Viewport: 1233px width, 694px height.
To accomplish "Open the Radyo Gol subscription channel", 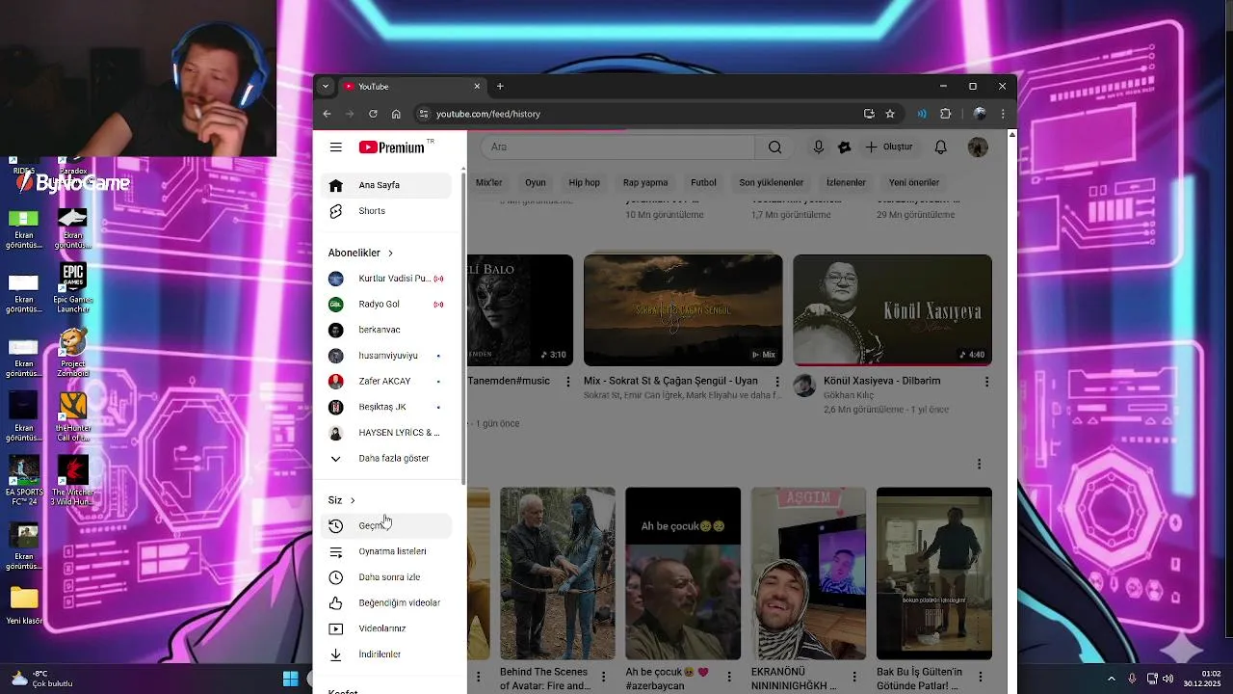I will (x=385, y=305).
